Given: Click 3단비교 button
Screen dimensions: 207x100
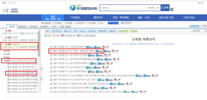Looking at the screenshot, I should coord(82,31).
